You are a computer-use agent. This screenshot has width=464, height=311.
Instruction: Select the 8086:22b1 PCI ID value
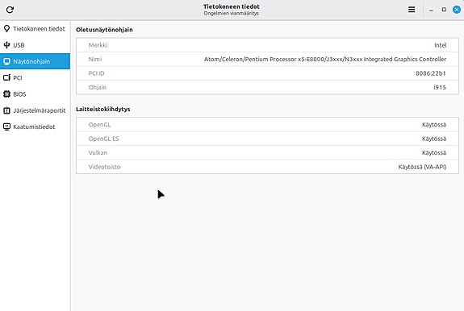click(431, 73)
